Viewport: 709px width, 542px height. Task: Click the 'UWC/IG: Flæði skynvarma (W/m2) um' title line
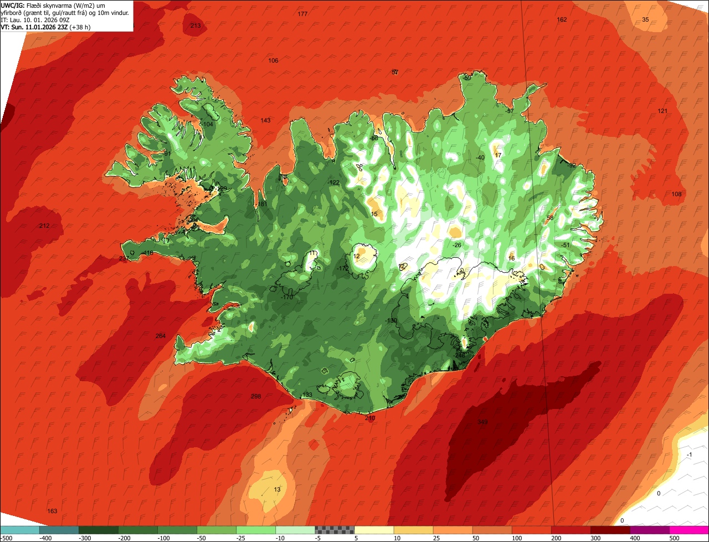tap(53, 6)
